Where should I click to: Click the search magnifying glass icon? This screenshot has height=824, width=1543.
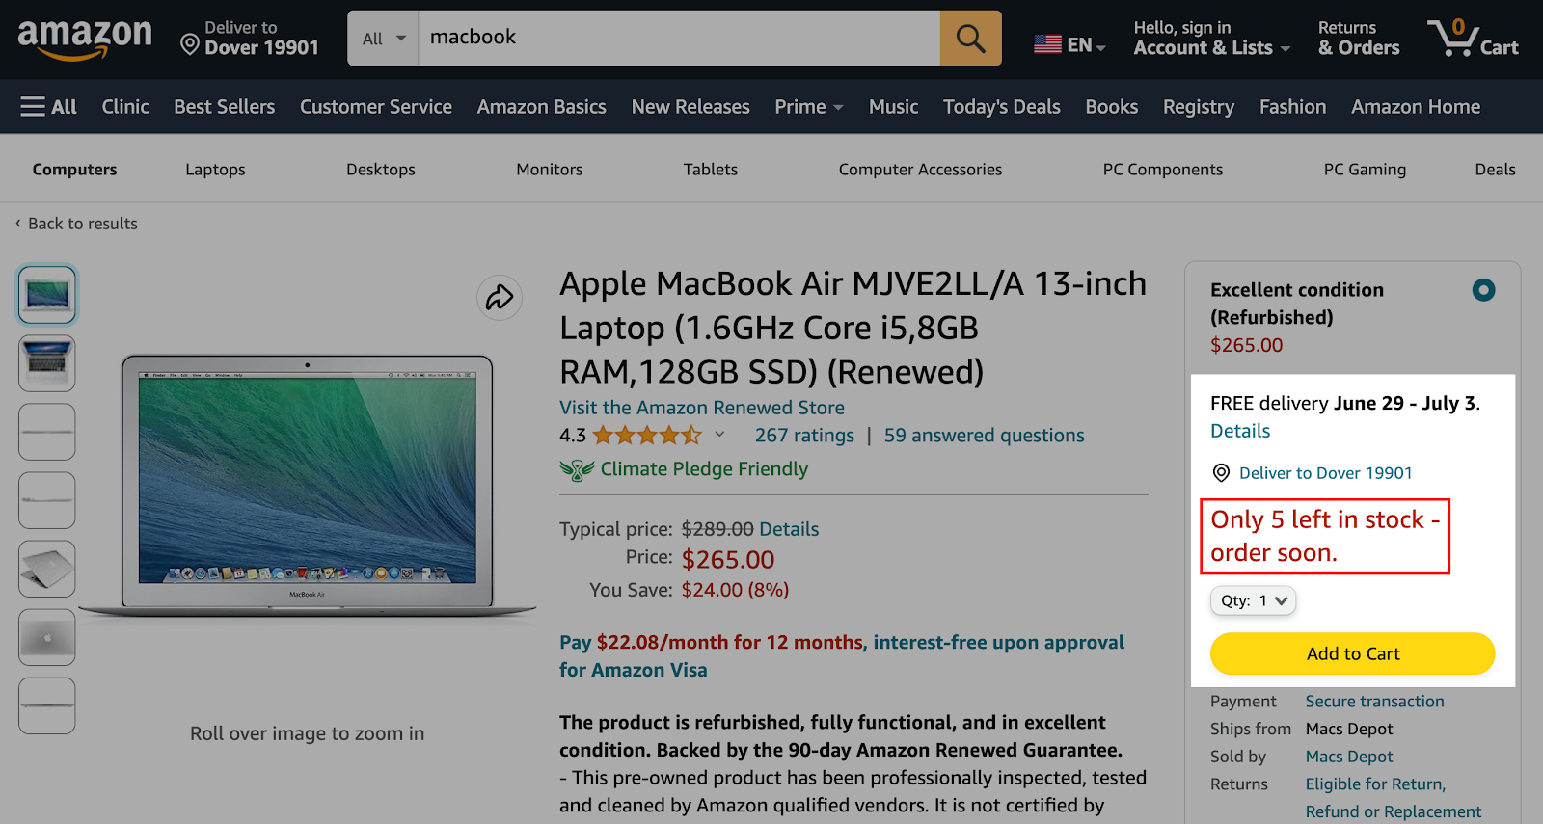(969, 38)
